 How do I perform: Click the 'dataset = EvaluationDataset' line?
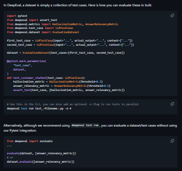(x=66, y=53)
